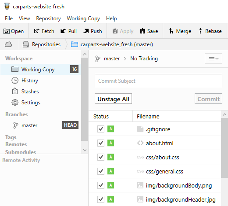Uncheck the .gitignore staged checkbox
This screenshot has width=228, height=206.
click(101, 129)
